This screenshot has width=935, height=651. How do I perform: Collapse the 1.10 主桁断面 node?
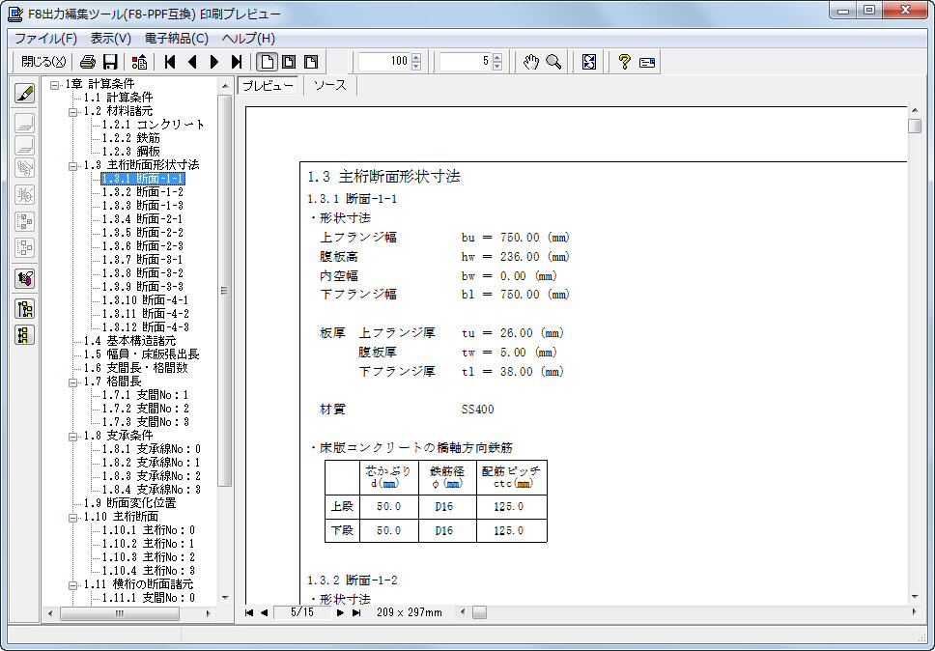click(x=73, y=518)
